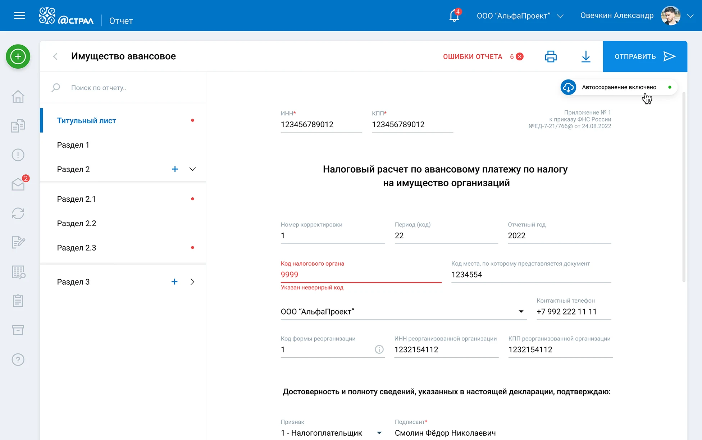
Task: Add a new Раздел 2 with plus
Action: 175,169
